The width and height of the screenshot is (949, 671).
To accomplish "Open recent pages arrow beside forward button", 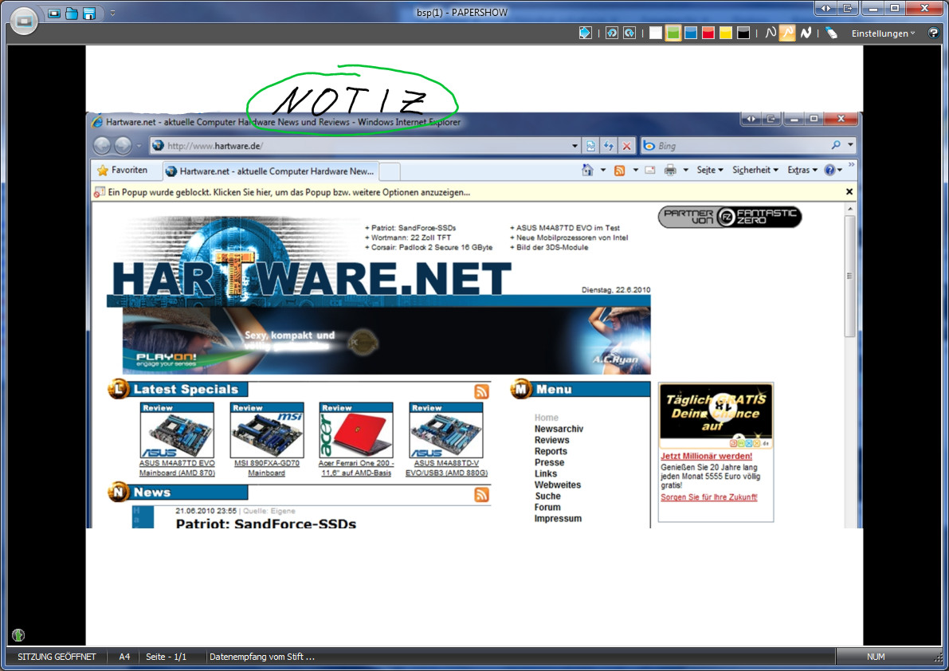I will (x=139, y=146).
